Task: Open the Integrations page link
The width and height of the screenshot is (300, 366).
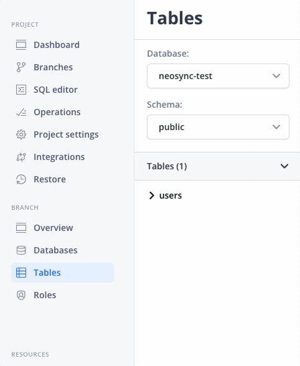Action: (x=59, y=157)
